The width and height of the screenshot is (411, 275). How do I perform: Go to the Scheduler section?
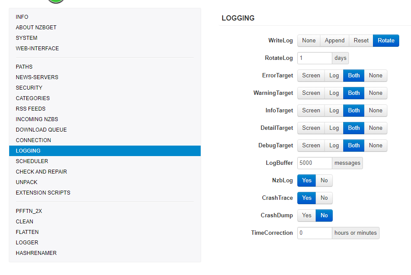pos(32,161)
